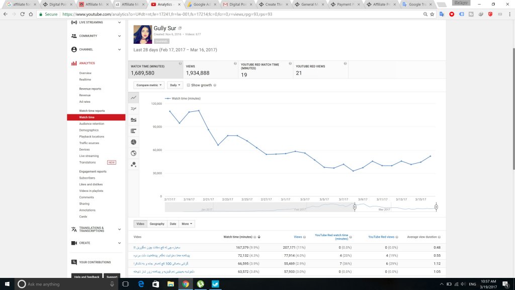Switch to the multi-line chart icon
This screenshot has height=290, width=515.
tap(134, 109)
